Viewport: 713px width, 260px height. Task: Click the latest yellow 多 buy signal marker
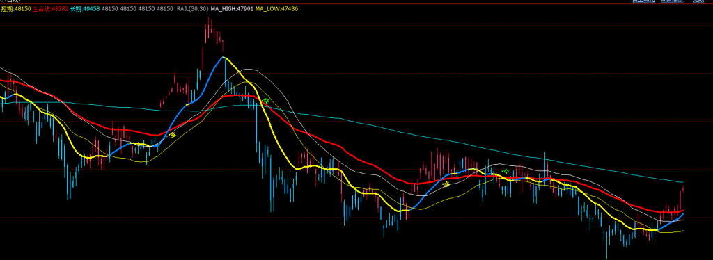[446, 184]
